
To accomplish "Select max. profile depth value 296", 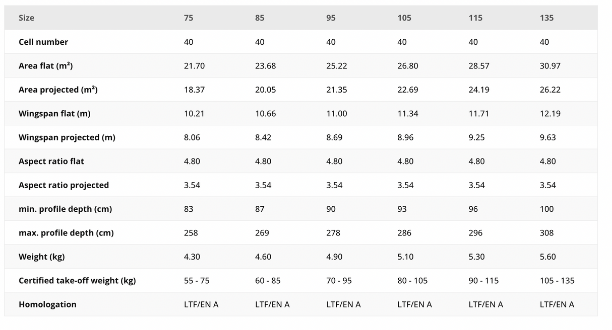I will coord(475,233).
